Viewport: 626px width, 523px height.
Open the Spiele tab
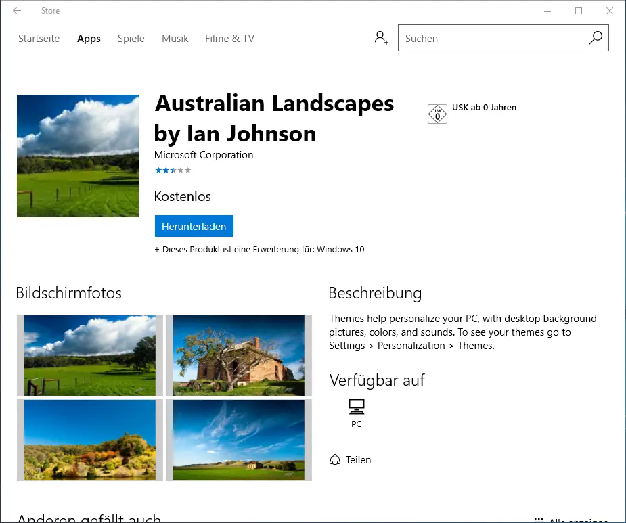point(131,39)
